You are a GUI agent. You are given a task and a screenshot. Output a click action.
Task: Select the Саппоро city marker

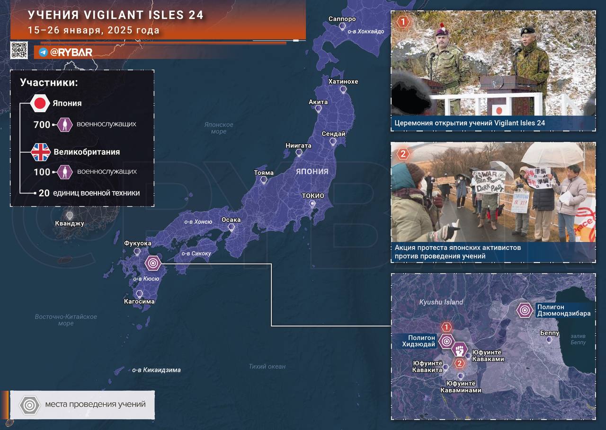[342, 27]
